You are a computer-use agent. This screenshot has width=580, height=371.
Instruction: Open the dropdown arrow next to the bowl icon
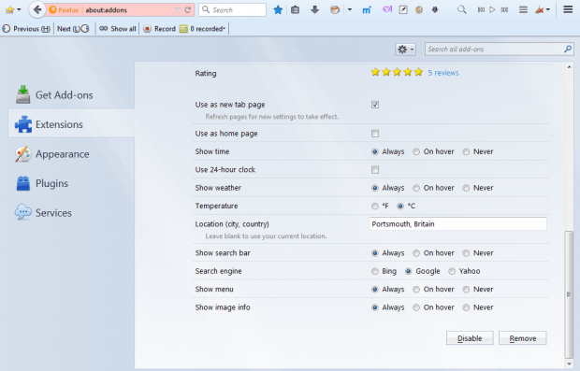click(350, 9)
